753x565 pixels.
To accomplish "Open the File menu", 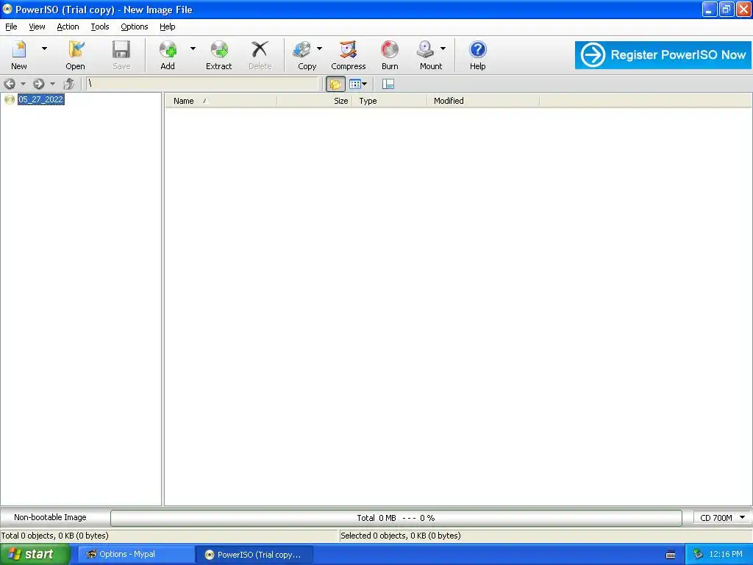I will [11, 27].
